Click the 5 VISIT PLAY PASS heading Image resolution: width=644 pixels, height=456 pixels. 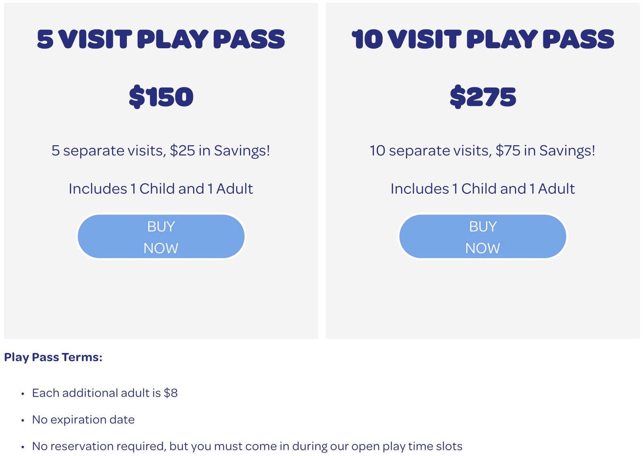tap(161, 39)
